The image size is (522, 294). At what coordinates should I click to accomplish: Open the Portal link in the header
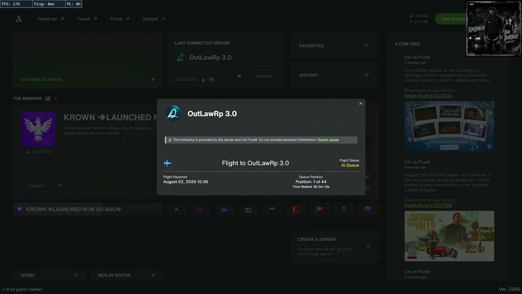[119, 19]
